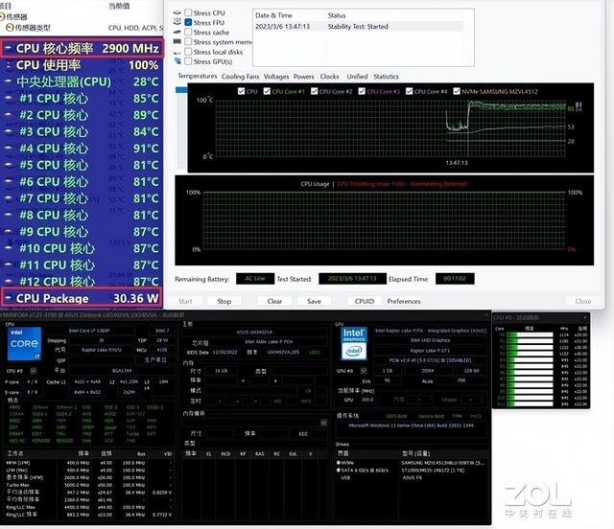
Task: Click the Intel Graphics logo in HWiNFO
Action: click(354, 343)
